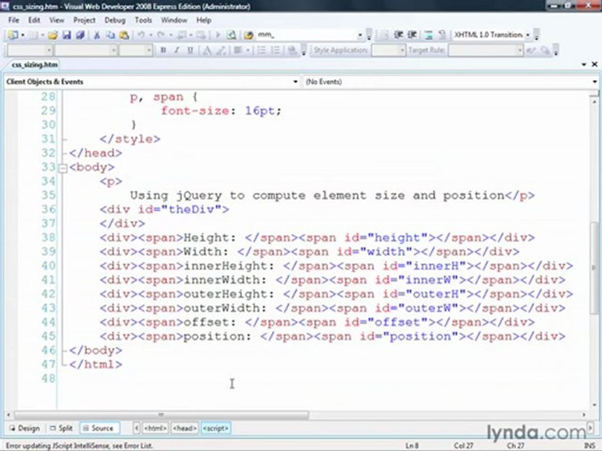This screenshot has height=451, width=602.
Task: Toggle Underline formatting button
Action: pyautogui.click(x=190, y=50)
